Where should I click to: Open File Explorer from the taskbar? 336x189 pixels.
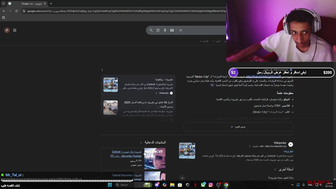(172, 185)
